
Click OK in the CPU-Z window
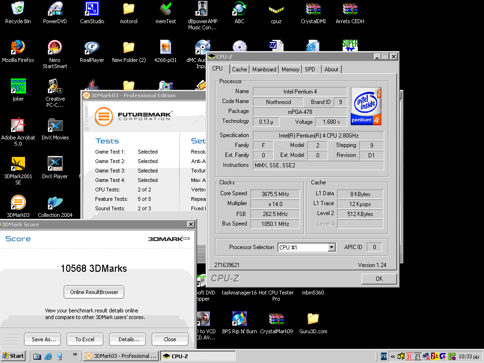pyautogui.click(x=379, y=278)
